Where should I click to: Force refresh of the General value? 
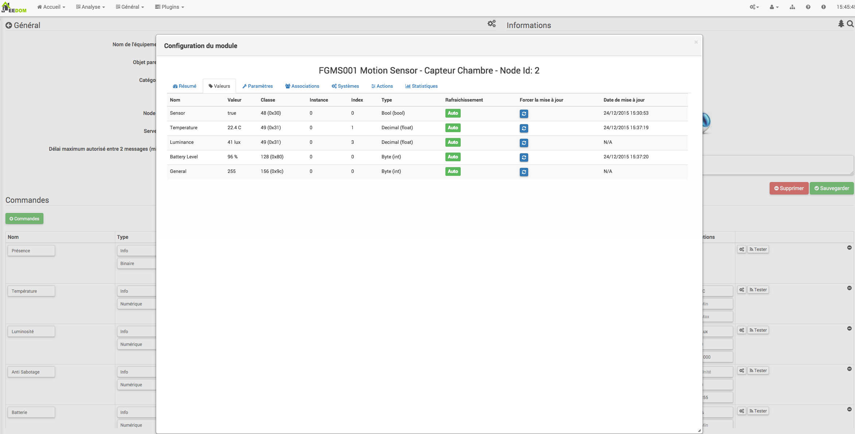524,172
